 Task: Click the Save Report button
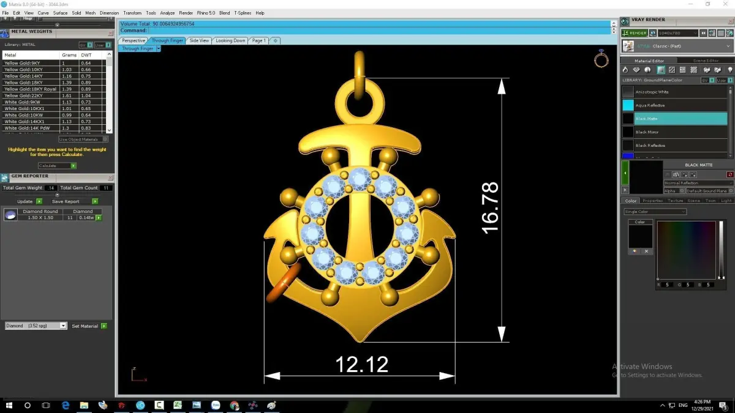click(75, 201)
